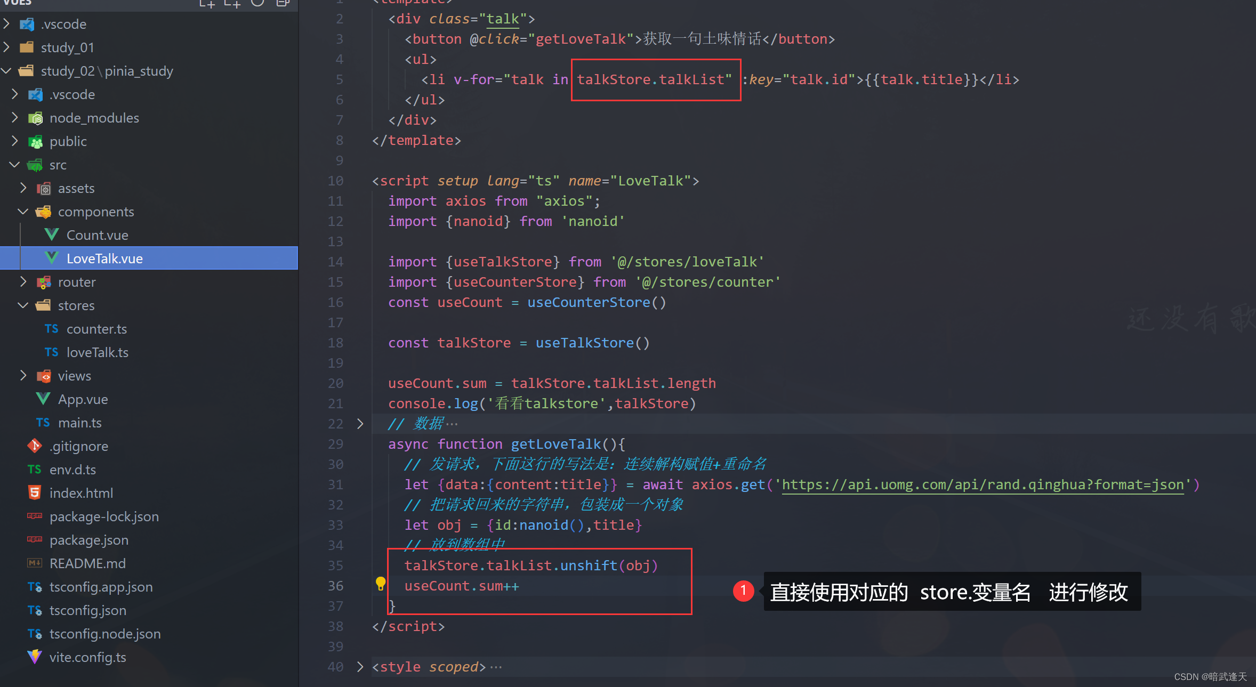
Task: Click the Vue icon beside LoveTalk.vue
Action: point(52,258)
